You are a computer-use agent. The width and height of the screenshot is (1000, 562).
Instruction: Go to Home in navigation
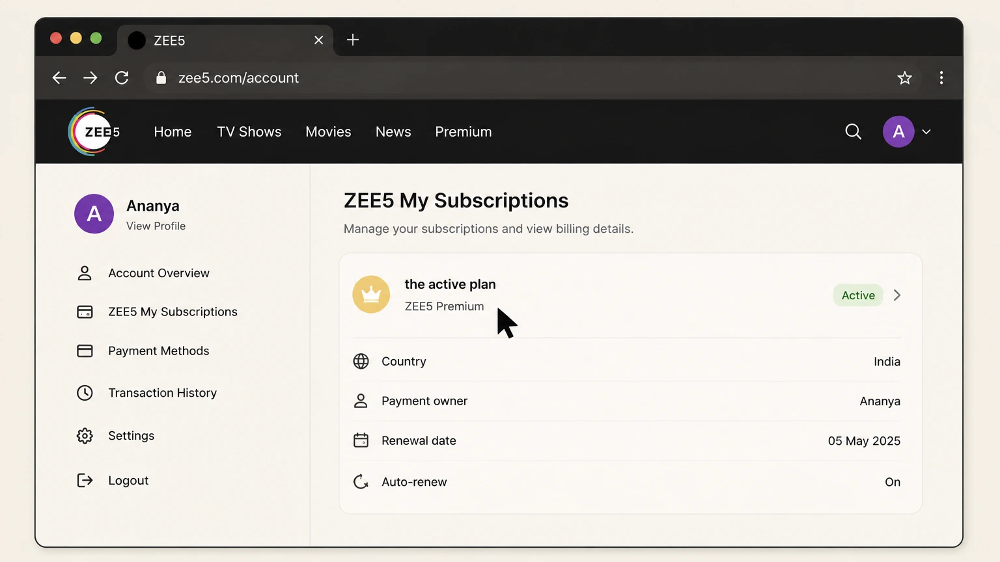[x=173, y=131]
